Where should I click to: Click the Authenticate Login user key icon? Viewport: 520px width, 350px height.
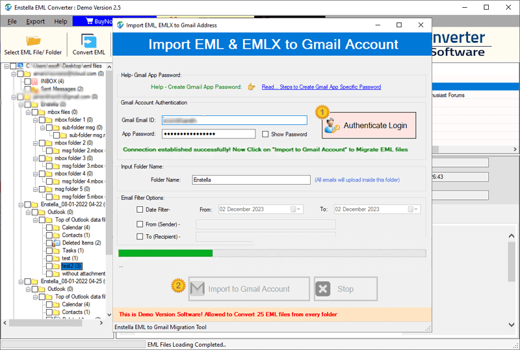click(332, 126)
